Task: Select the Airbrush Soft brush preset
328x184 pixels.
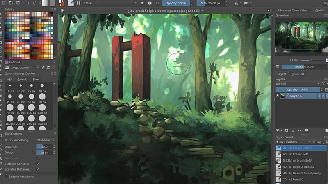Action: point(301,160)
